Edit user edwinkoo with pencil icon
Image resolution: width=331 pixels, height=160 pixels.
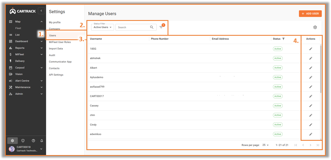click(311, 134)
